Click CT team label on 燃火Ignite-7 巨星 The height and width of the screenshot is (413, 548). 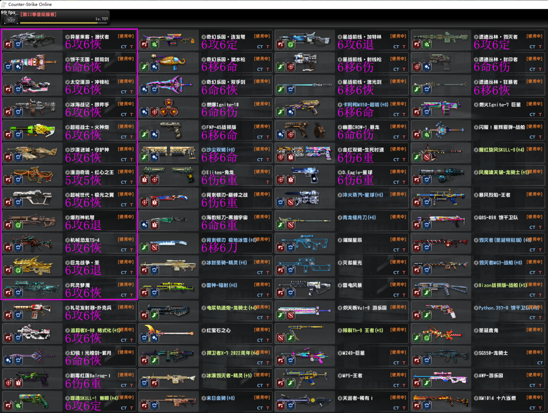pyautogui.click(x=532, y=114)
